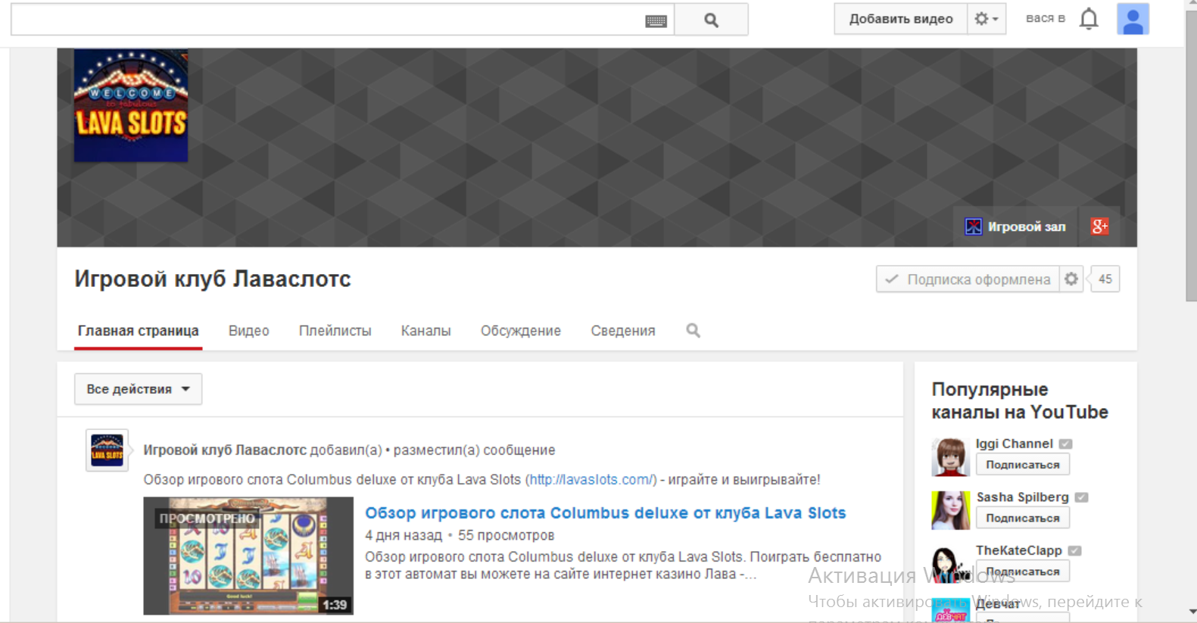This screenshot has height=623, width=1197.
Task: Open the Lava Slots channel logo
Action: point(131,105)
